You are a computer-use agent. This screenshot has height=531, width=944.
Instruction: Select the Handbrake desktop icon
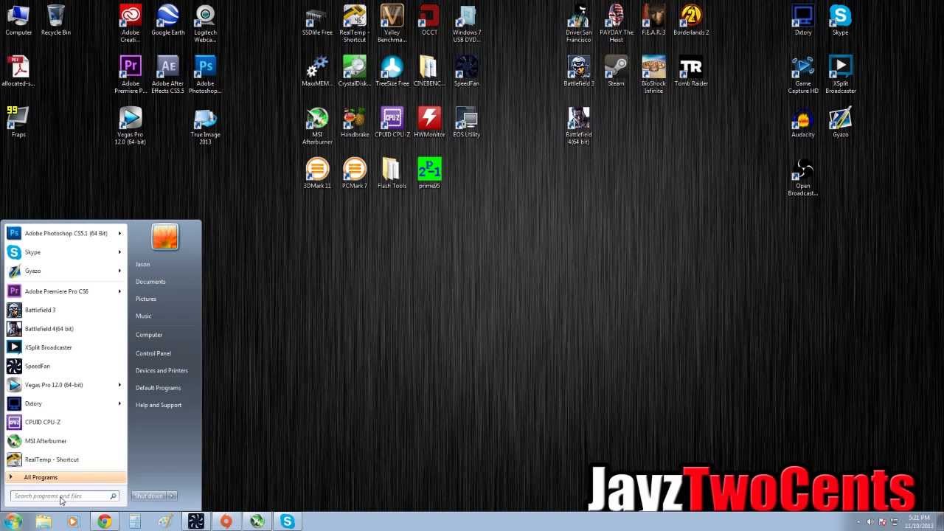click(355, 122)
